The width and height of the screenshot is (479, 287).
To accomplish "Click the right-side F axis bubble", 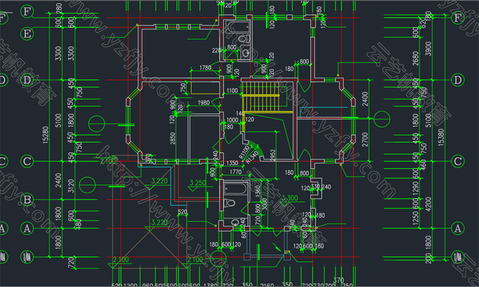I will (458, 17).
